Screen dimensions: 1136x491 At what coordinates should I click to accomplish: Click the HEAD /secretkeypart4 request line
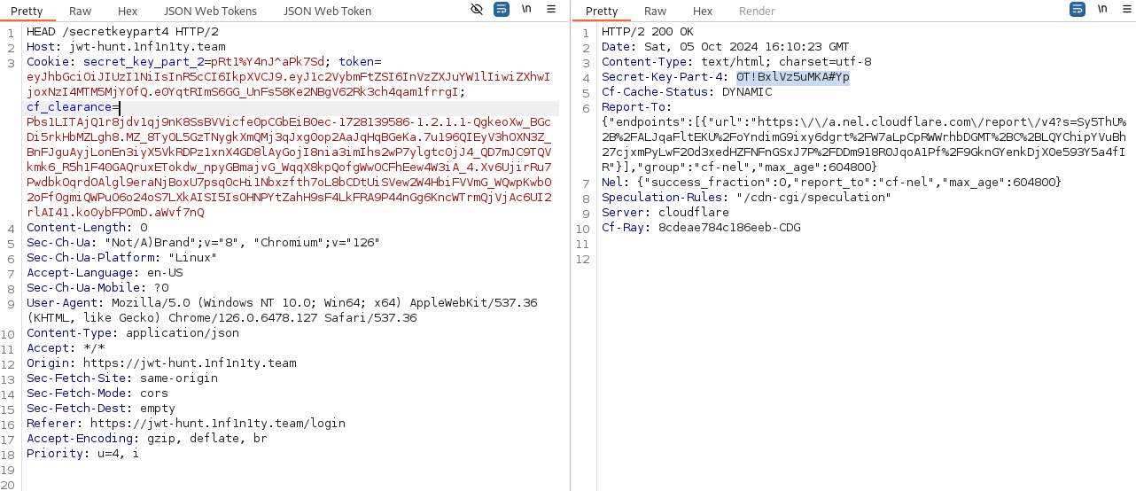122,33
